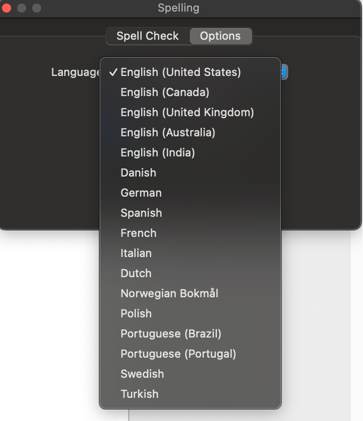
Task: Choose English (United Kingdom) language option
Action: click(187, 112)
